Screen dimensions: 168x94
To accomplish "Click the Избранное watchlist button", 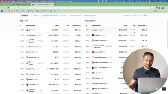I will point(24,15).
